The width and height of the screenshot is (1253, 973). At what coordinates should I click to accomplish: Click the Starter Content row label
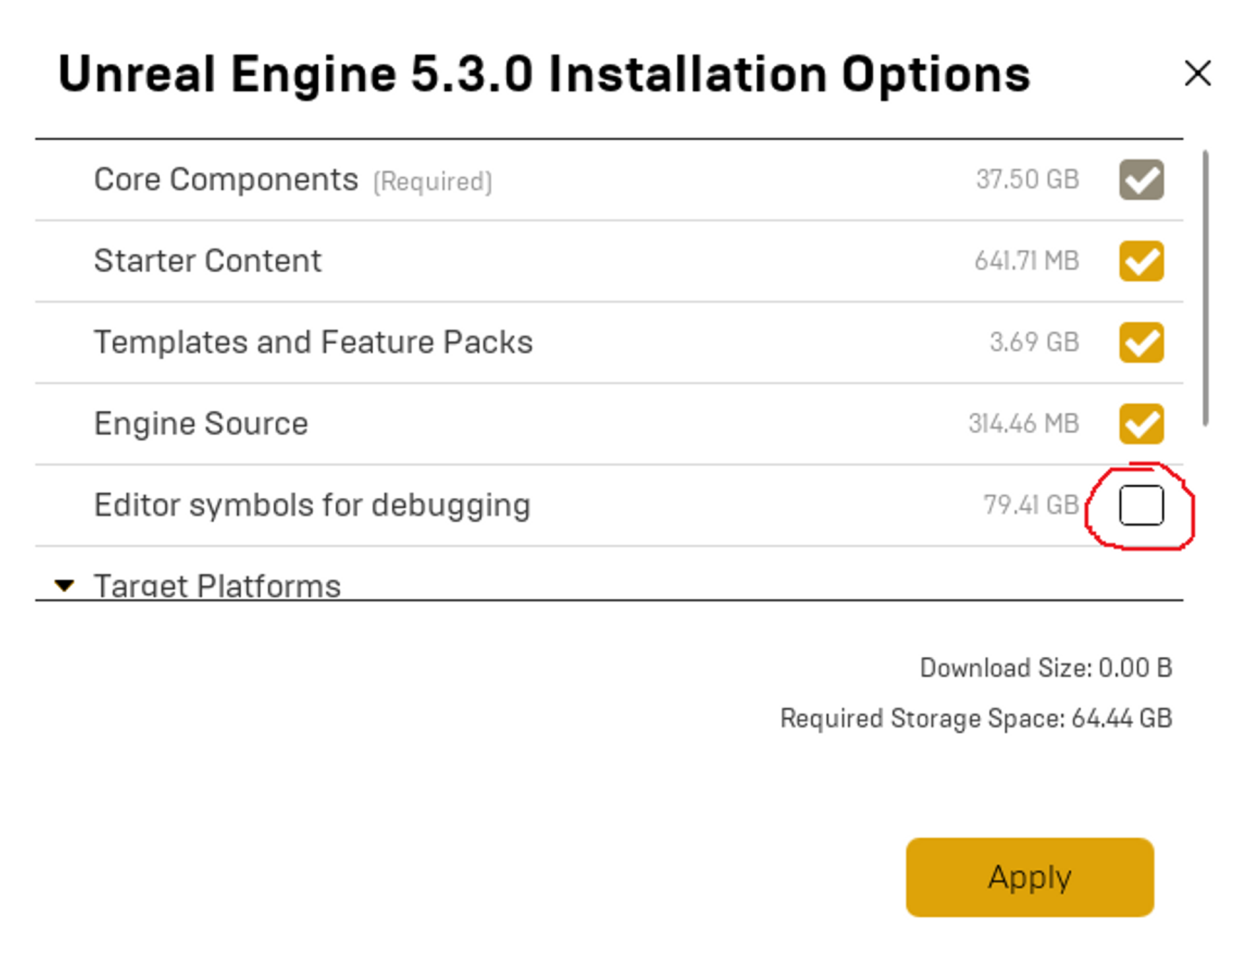[x=207, y=261]
